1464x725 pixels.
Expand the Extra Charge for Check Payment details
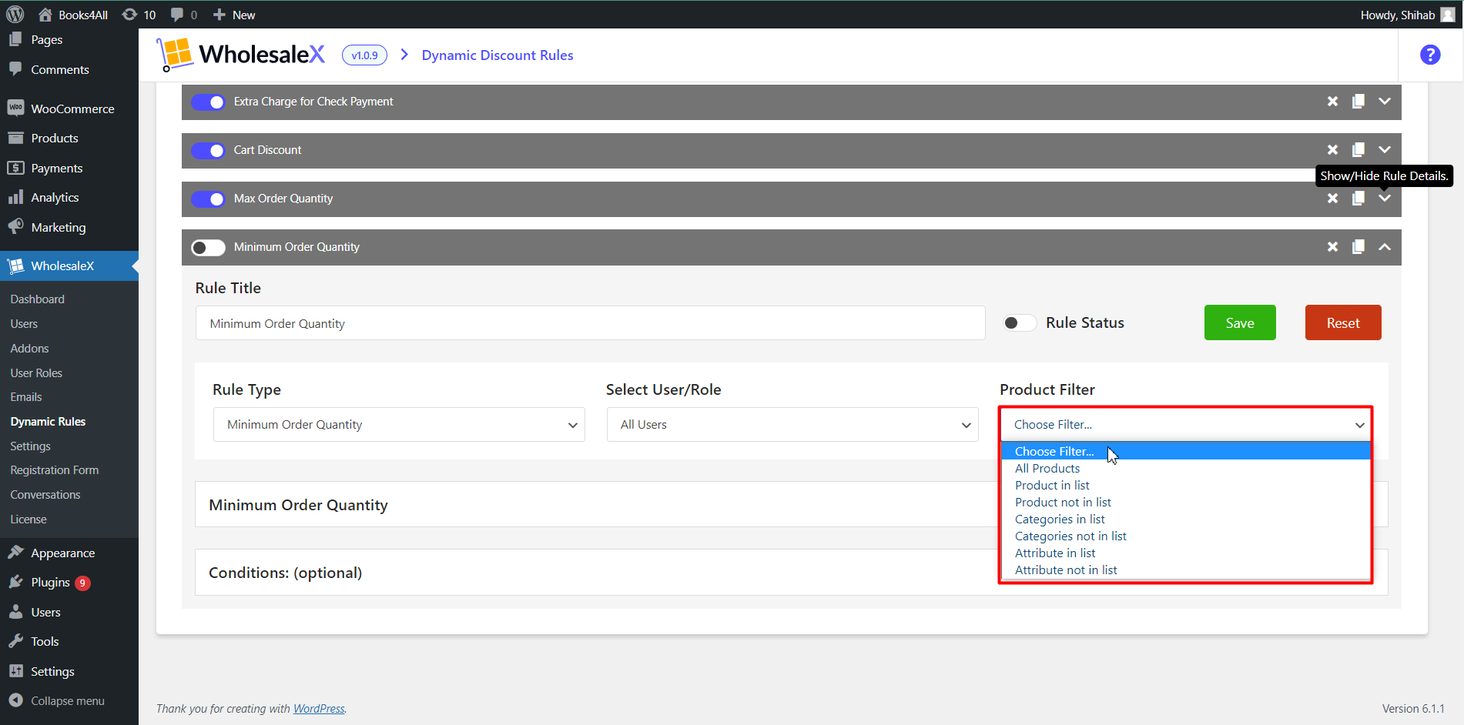pos(1385,102)
